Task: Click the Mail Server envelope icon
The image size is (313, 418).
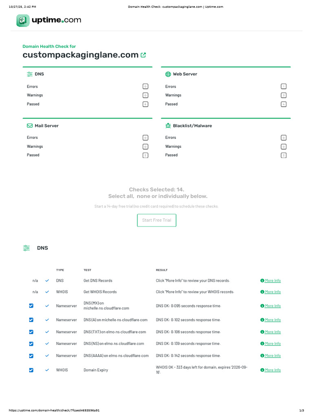Action: click(x=30, y=126)
